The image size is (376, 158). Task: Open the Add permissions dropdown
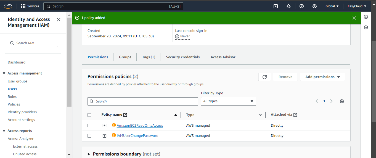click(x=322, y=77)
